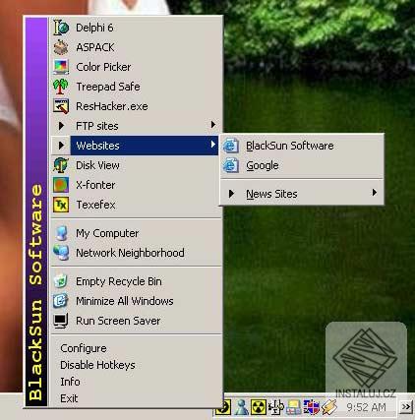Click the Disk View label
The image size is (415, 420).
pyautogui.click(x=97, y=165)
